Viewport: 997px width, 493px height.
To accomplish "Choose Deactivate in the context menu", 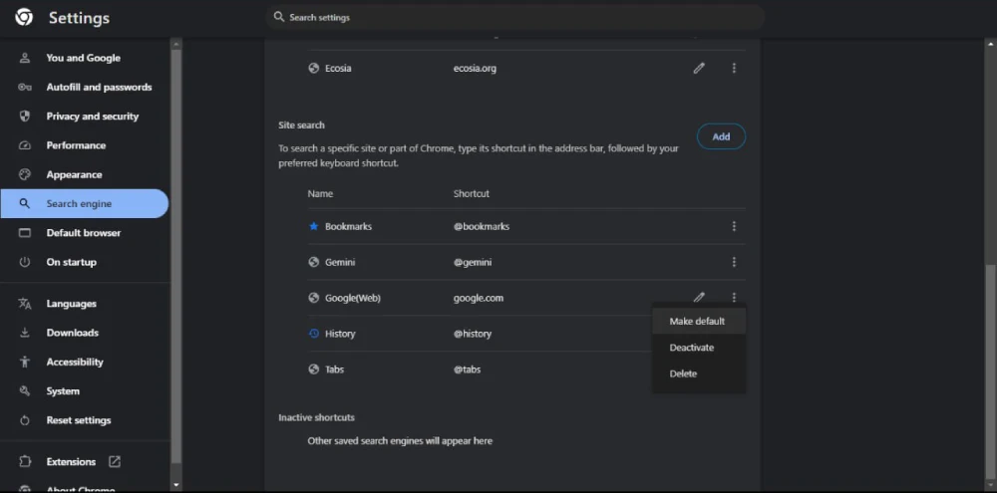I will click(692, 348).
